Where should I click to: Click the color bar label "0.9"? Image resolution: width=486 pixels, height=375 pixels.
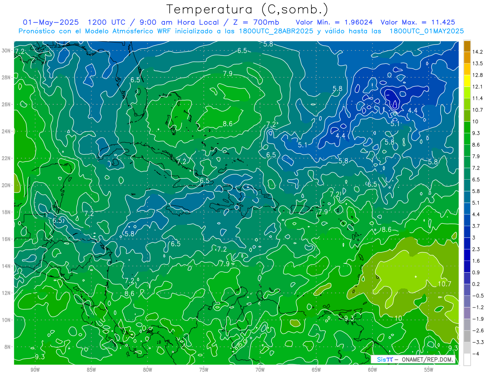click(477, 272)
